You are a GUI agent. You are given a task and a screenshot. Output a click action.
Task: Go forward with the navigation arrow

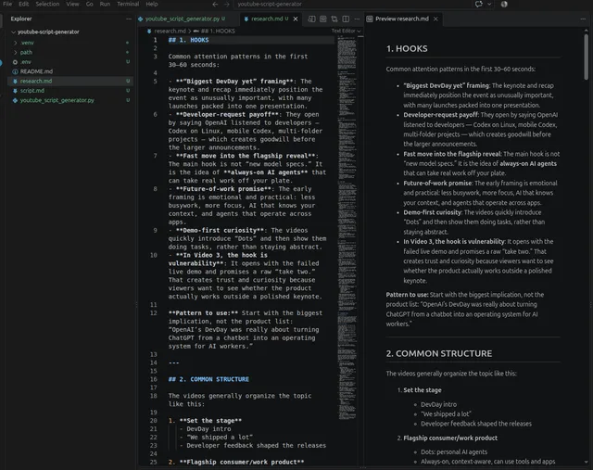[x=226, y=4]
